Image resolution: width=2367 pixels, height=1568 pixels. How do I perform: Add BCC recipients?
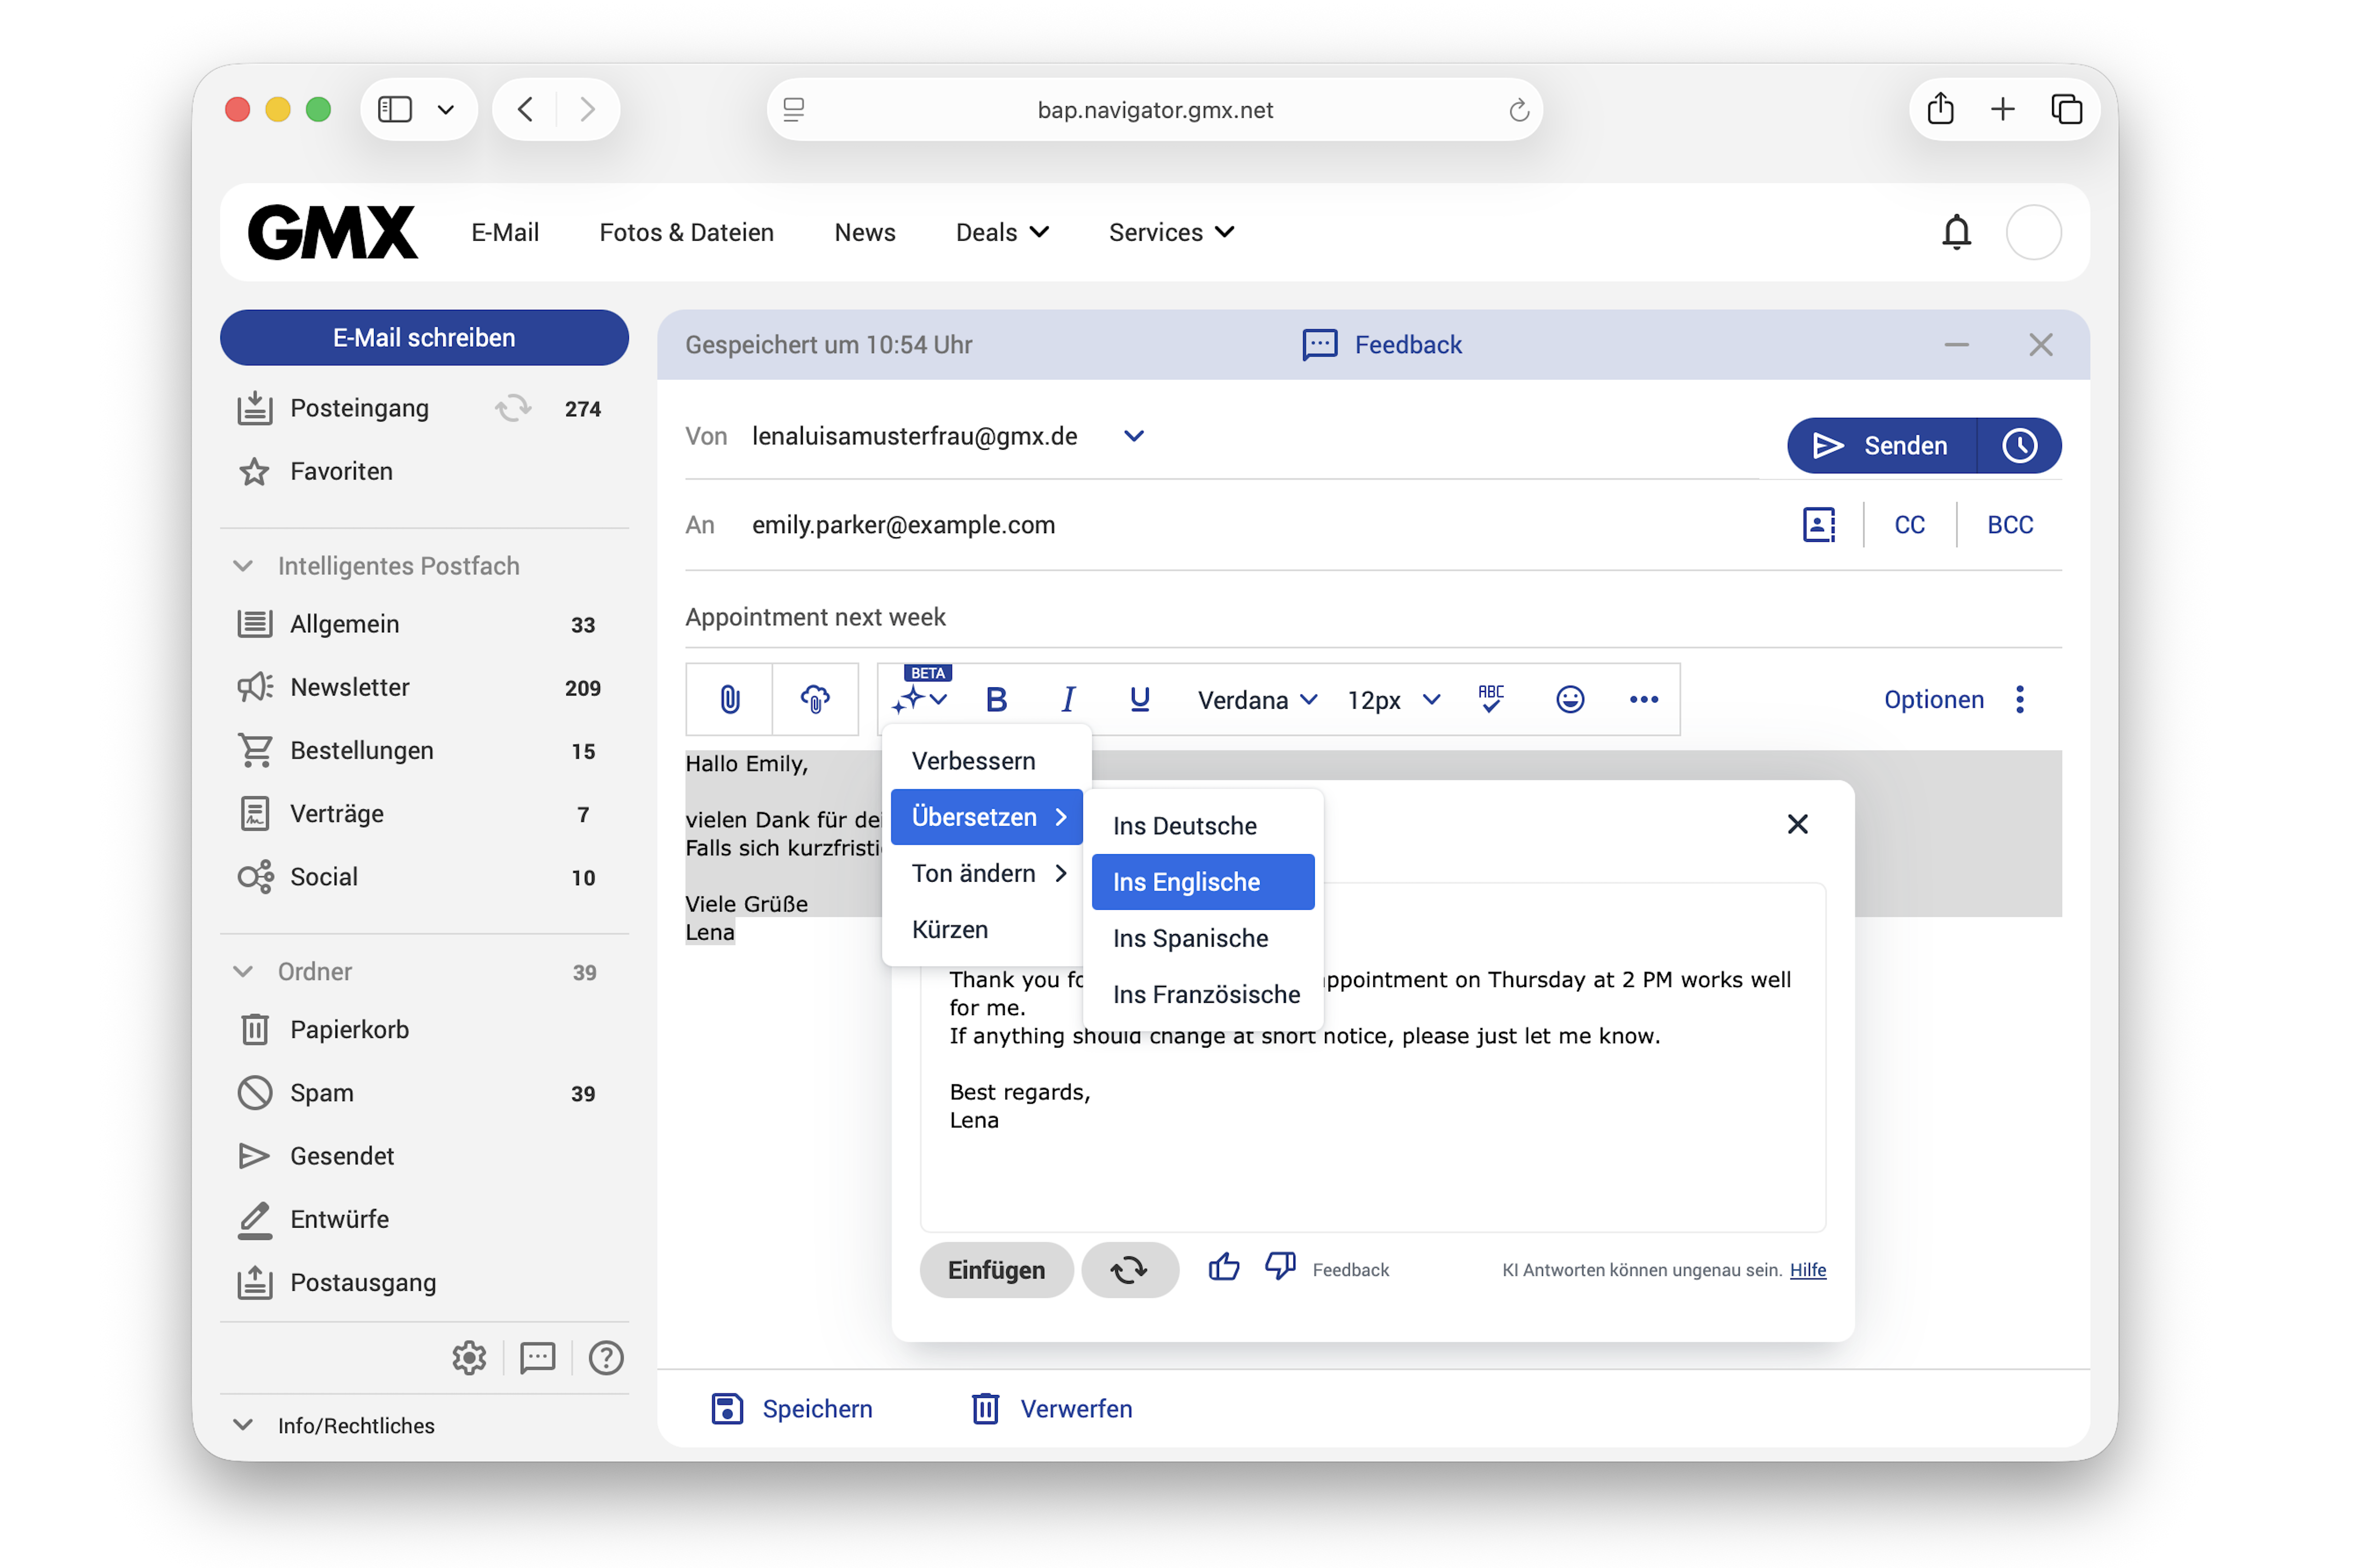(2010, 524)
